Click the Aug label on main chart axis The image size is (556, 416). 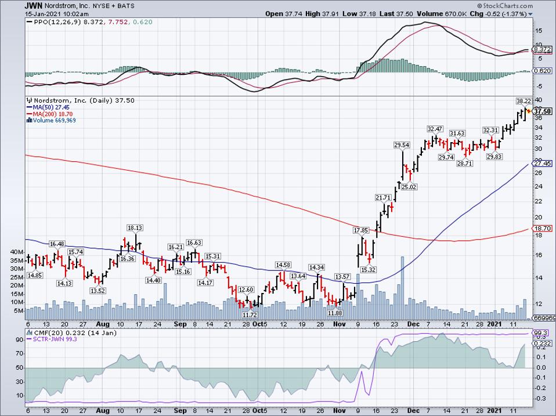[x=103, y=324]
